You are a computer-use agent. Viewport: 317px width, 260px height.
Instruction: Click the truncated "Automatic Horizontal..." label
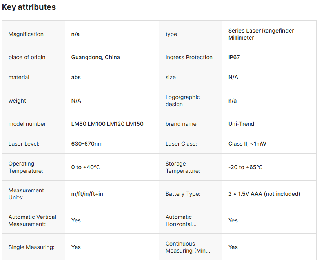click(181, 220)
